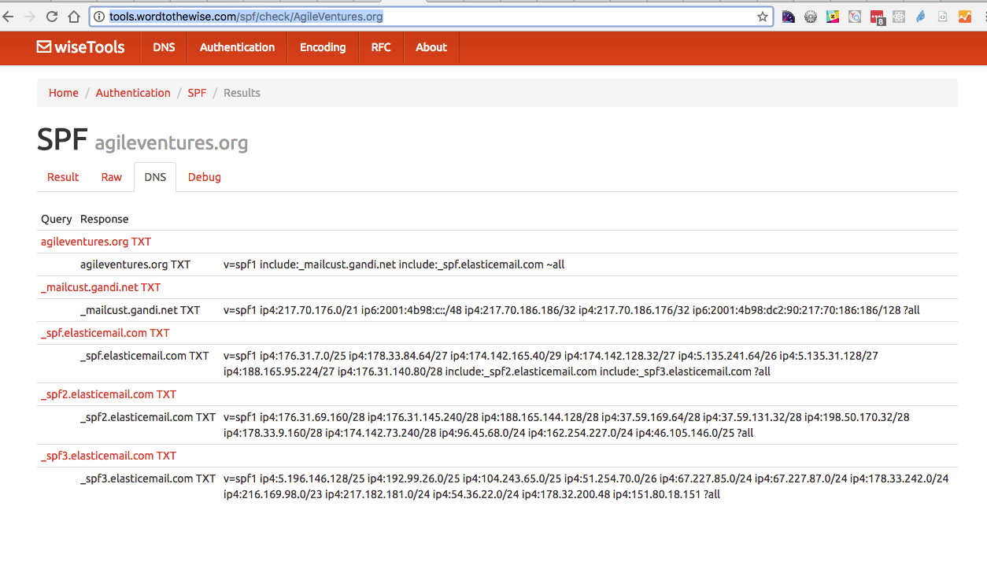Open the _spf2.elasticemail.com TXT query link
The width and height of the screenshot is (987, 569).
109,394
